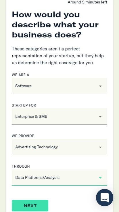
Task: Click the arrow icon beside Software
Action: point(100,86)
